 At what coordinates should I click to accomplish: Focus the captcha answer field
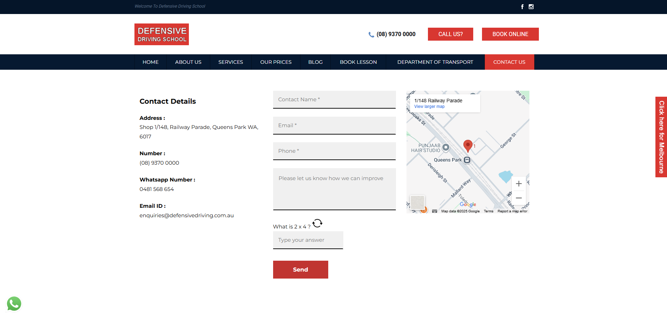point(308,240)
